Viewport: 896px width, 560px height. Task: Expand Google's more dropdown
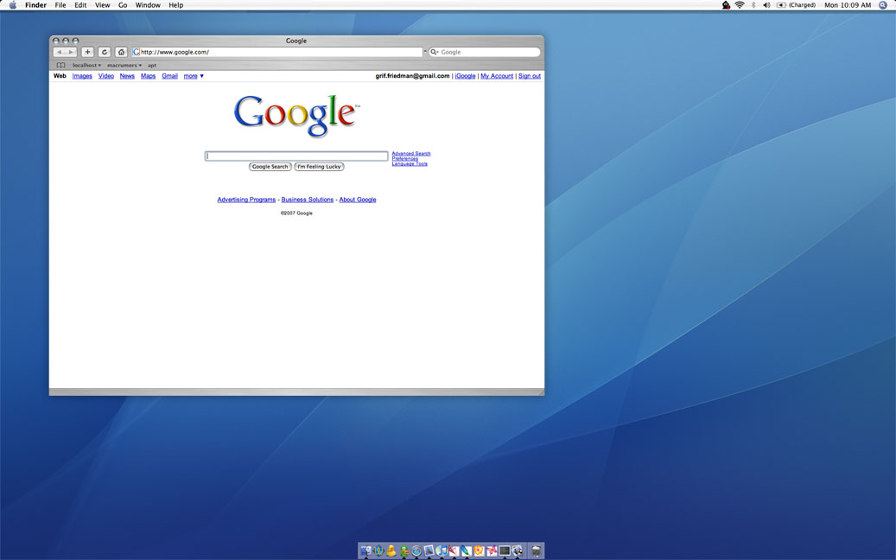(194, 76)
